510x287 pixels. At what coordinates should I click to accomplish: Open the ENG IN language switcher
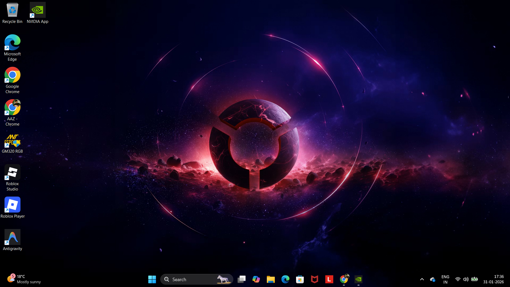point(445,279)
